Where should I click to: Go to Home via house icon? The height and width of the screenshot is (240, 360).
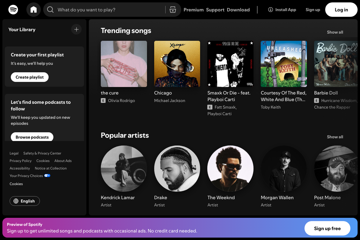[34, 10]
